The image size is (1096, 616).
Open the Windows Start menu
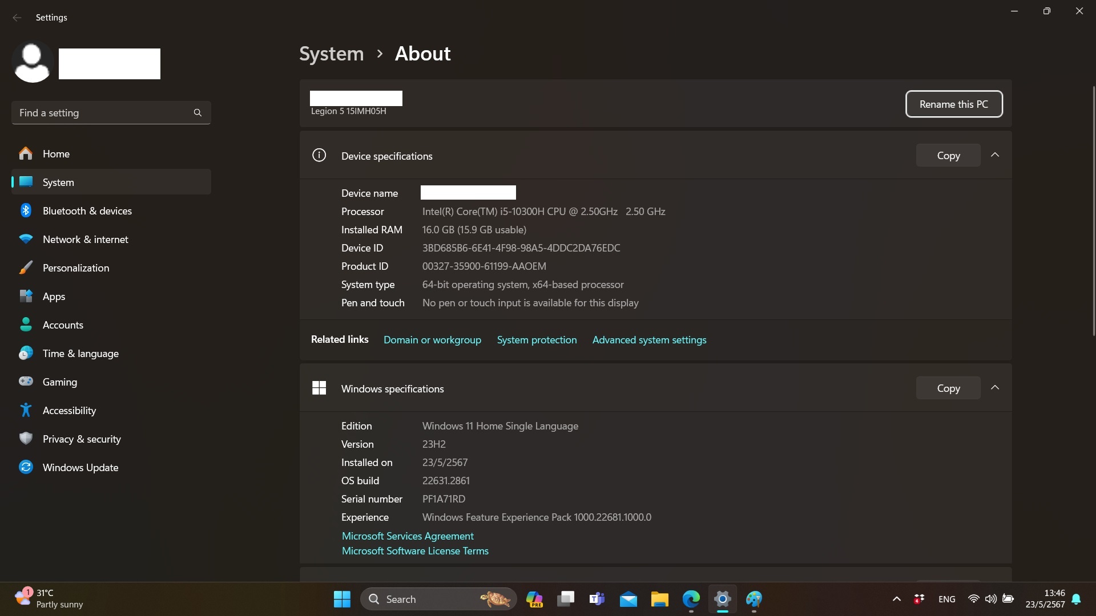342,599
